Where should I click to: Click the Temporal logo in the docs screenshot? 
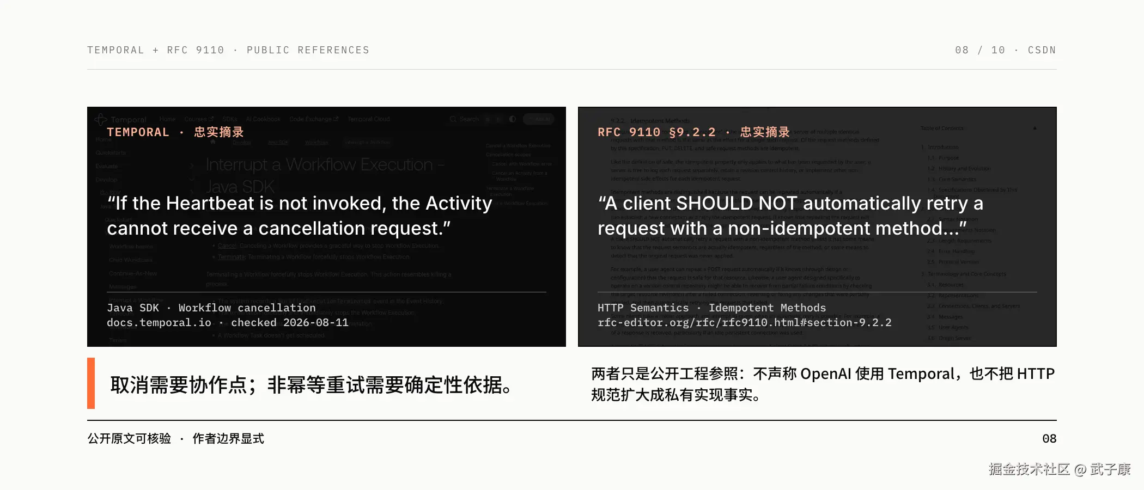(120, 119)
